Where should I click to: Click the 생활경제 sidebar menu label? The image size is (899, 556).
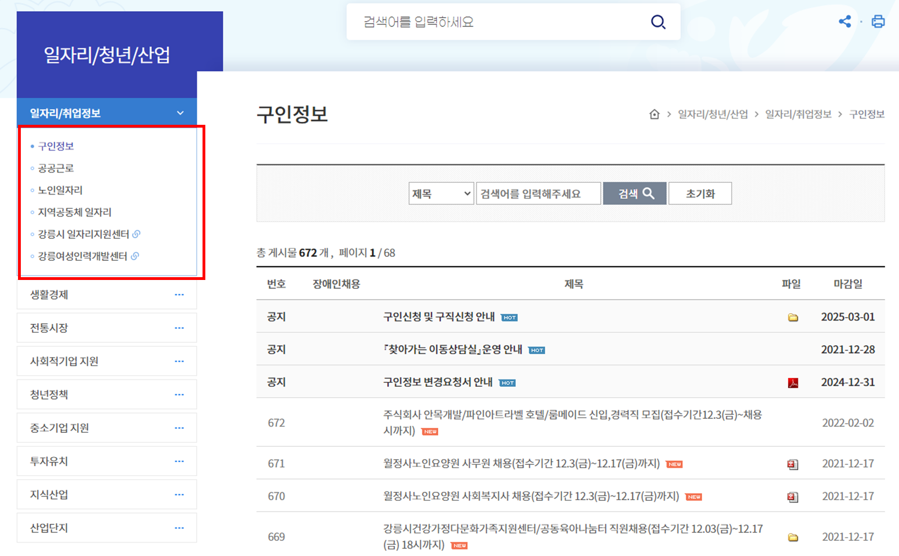pos(49,295)
